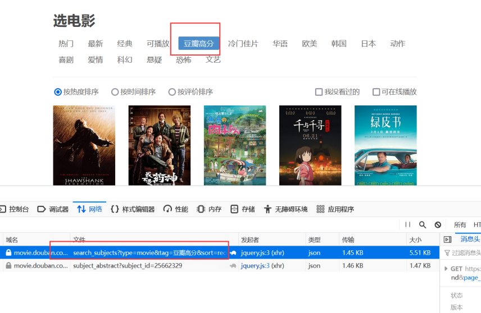This screenshot has width=481, height=313.
Task: Click the lock icon on search_subjects row
Action: (x=8, y=252)
